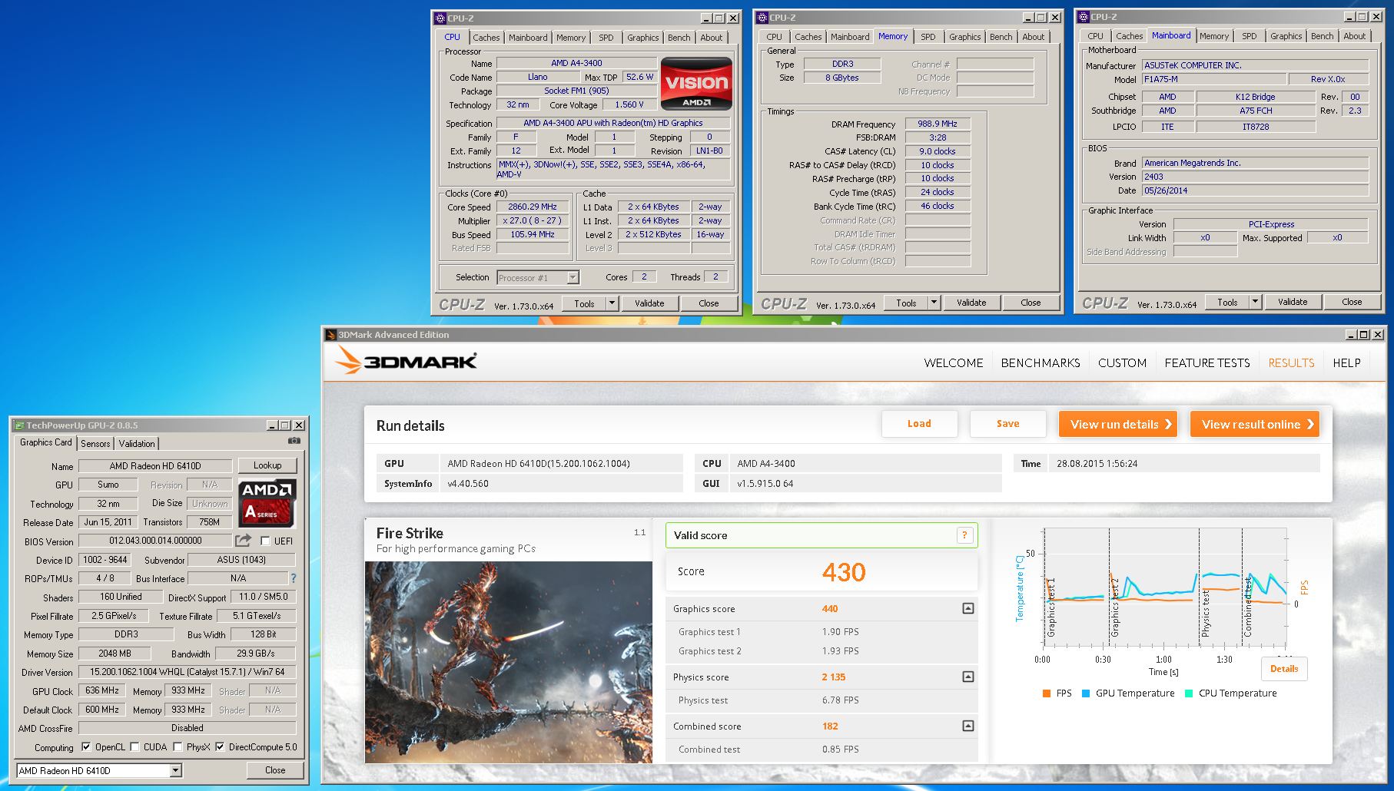Open BENCHMARKS in 3DMark navigation
The width and height of the screenshot is (1394, 791).
tap(1041, 362)
